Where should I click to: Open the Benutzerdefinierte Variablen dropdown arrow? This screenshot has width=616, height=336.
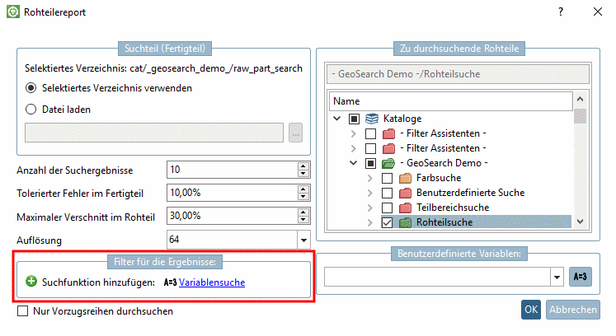(557, 278)
